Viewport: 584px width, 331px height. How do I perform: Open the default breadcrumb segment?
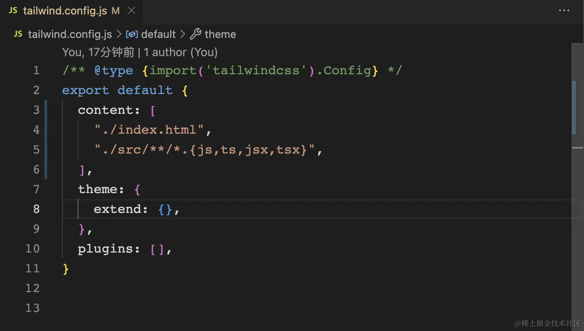[159, 34]
